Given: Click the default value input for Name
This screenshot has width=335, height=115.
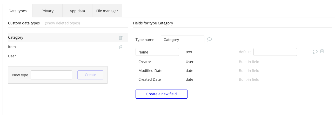Looking at the screenshot, I should coord(275,52).
